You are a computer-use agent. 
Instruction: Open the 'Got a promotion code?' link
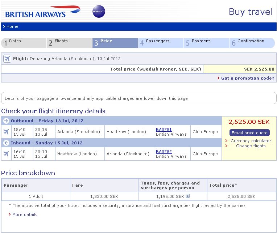tap(248, 78)
